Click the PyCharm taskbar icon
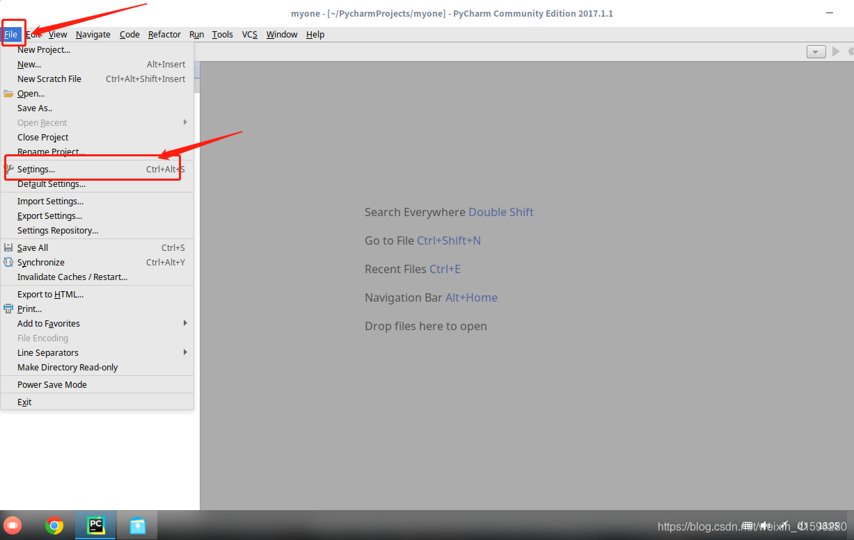The width and height of the screenshot is (854, 540). pos(95,525)
